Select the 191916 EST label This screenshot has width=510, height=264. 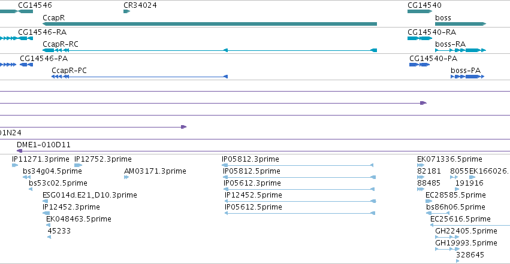point(469,183)
